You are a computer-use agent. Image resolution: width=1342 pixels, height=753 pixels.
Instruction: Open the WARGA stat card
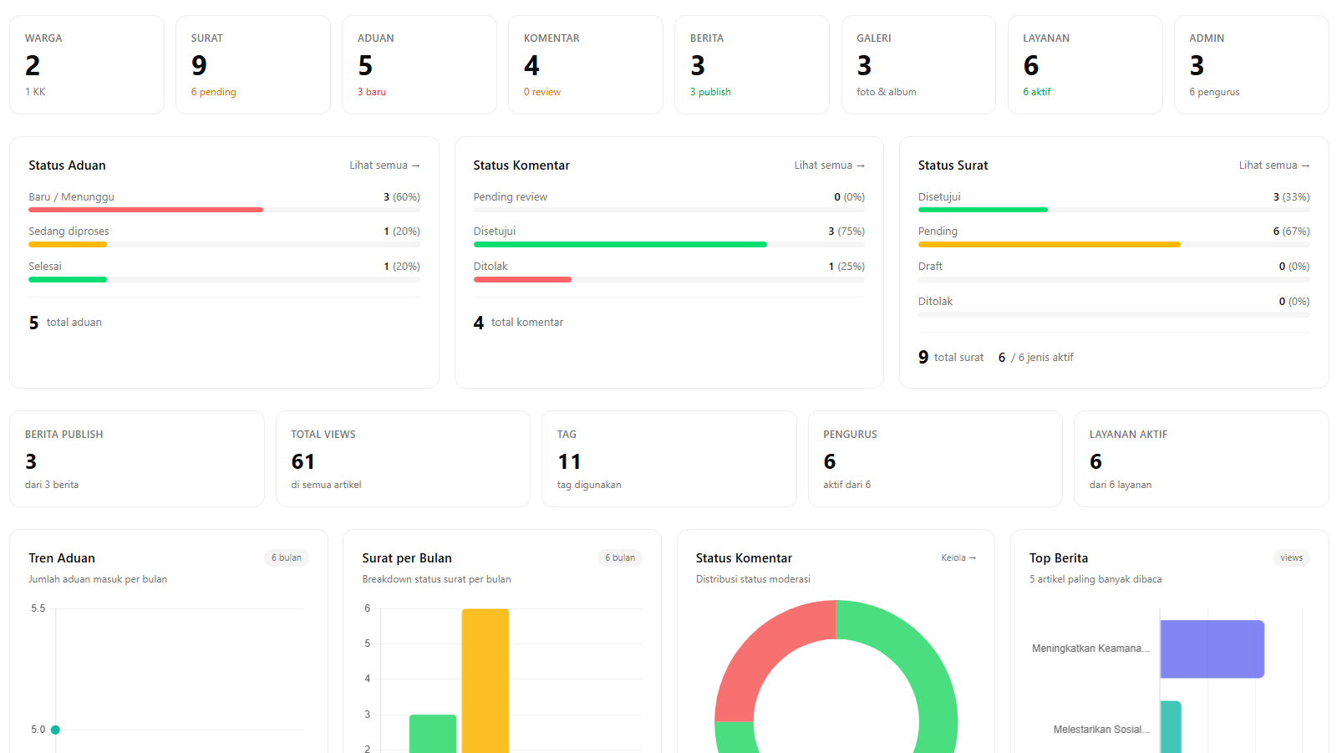click(x=87, y=64)
